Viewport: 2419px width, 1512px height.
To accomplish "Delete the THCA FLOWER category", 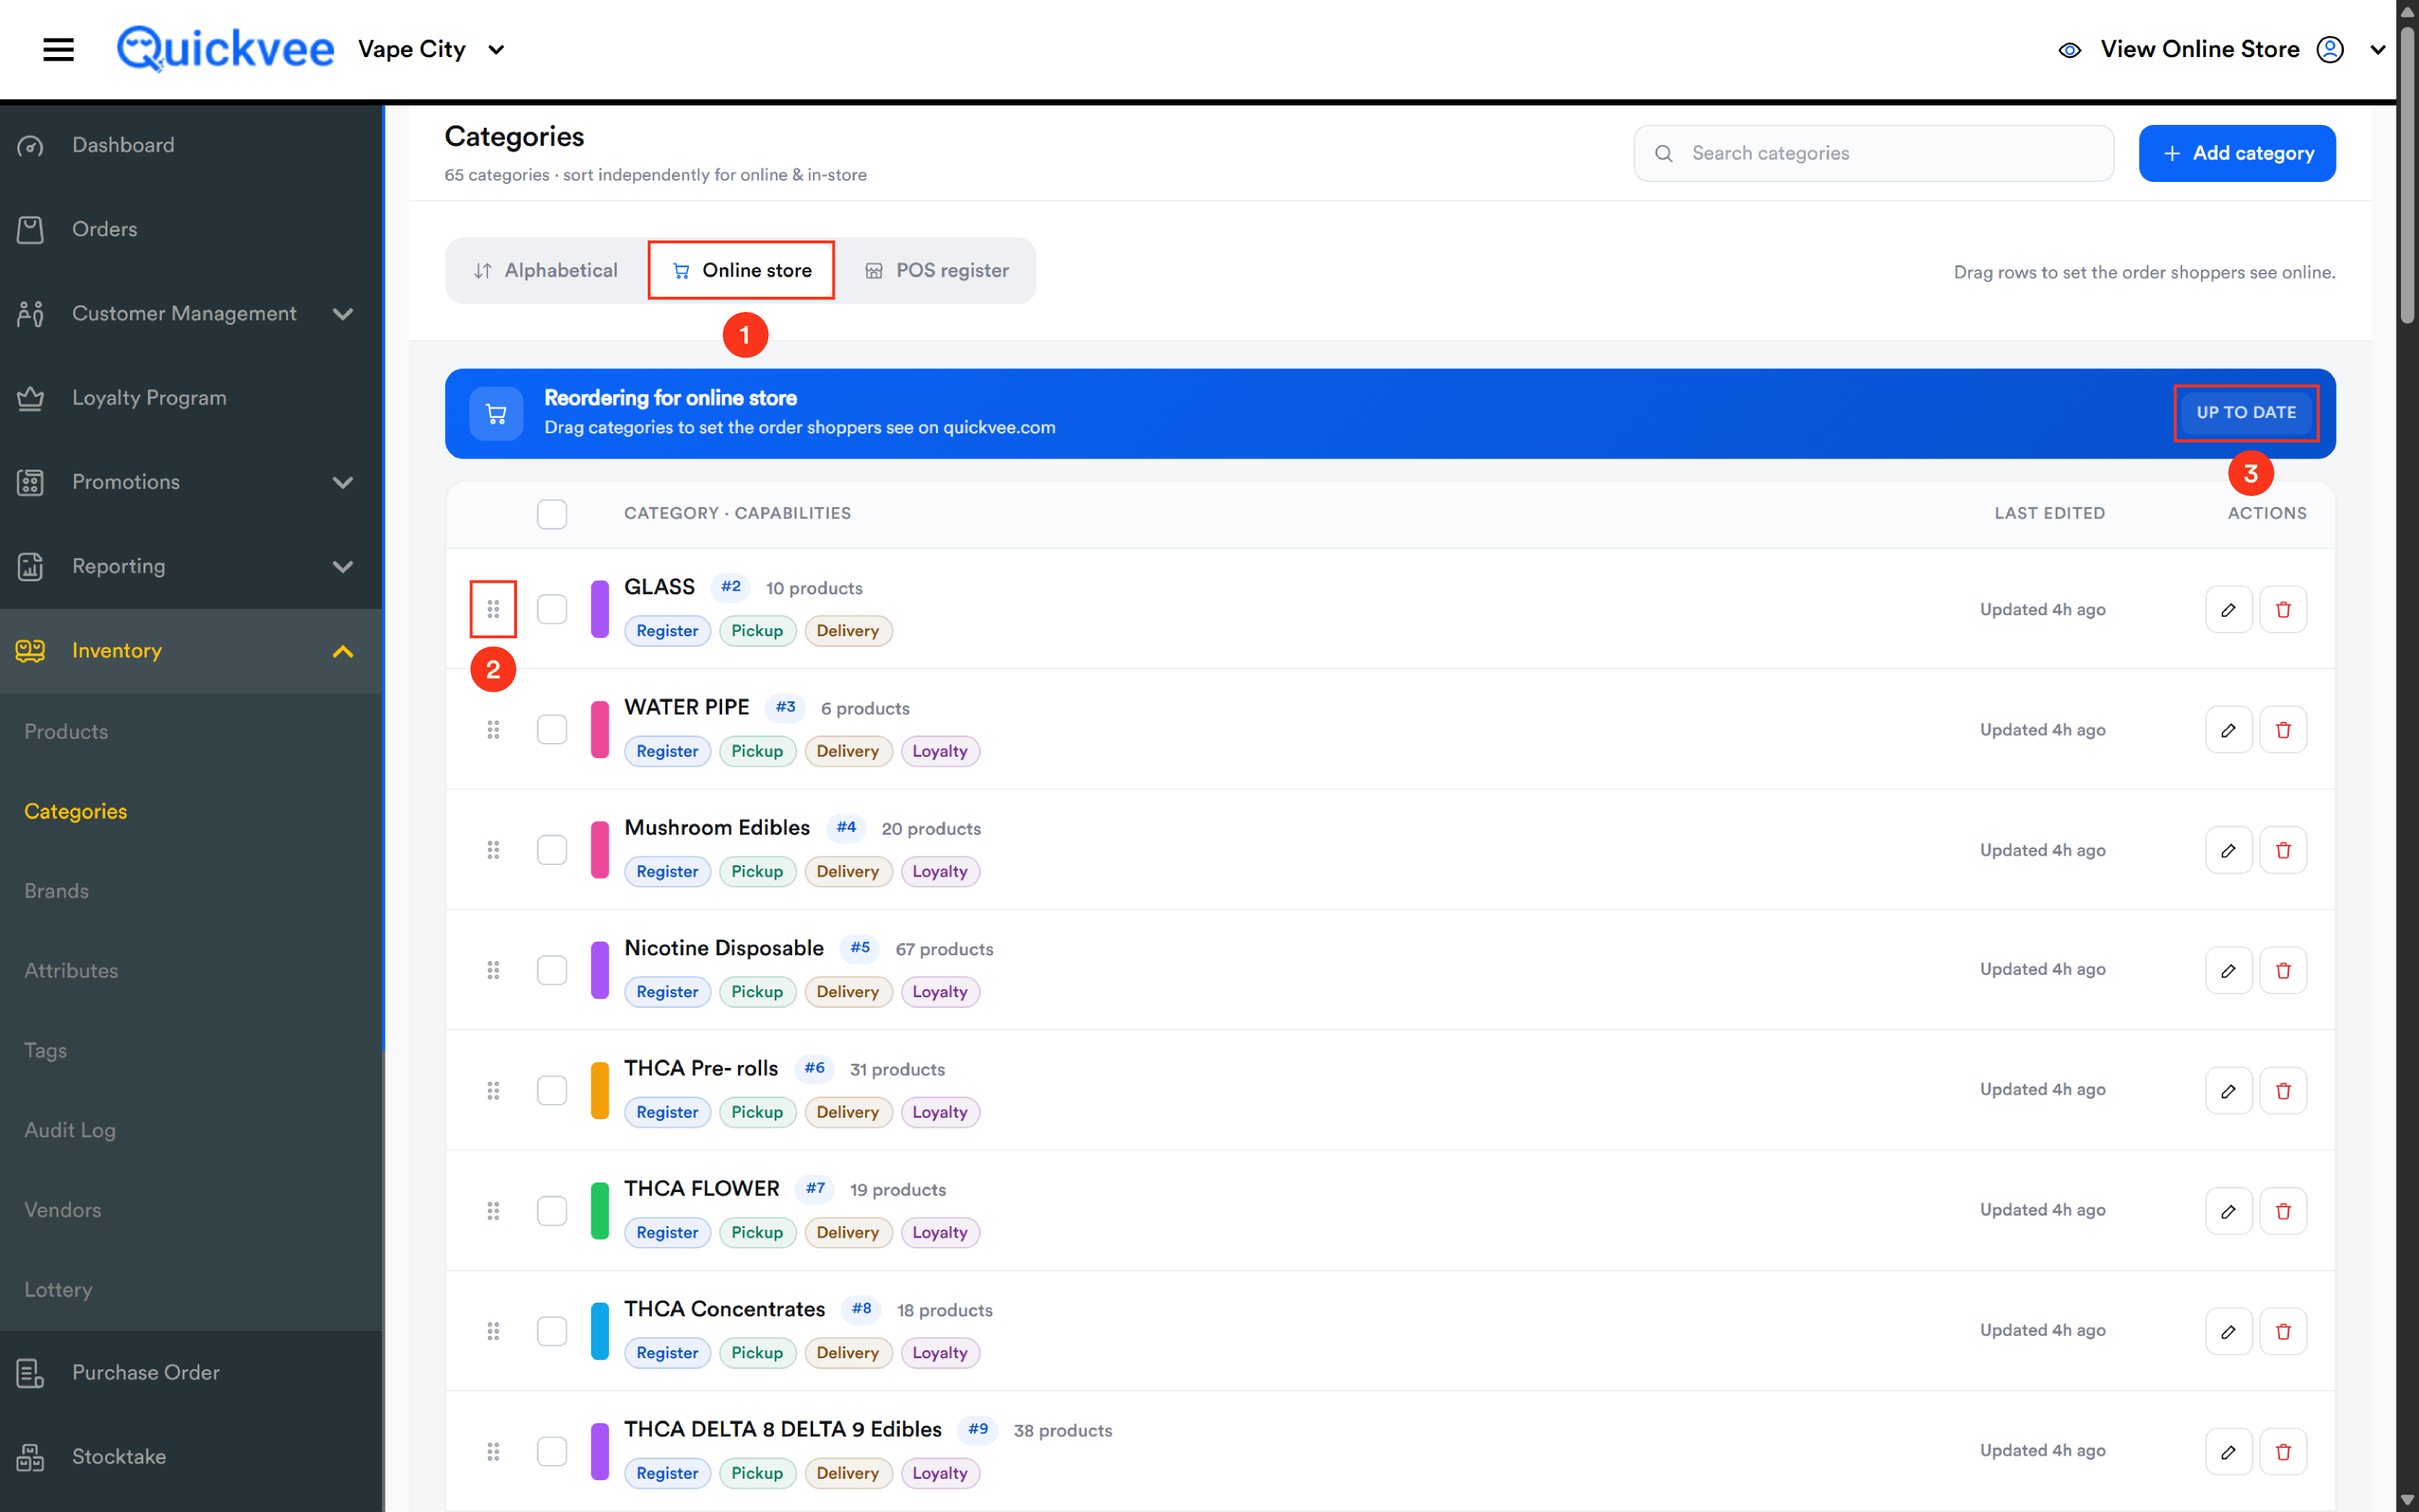I will click(x=2282, y=1211).
